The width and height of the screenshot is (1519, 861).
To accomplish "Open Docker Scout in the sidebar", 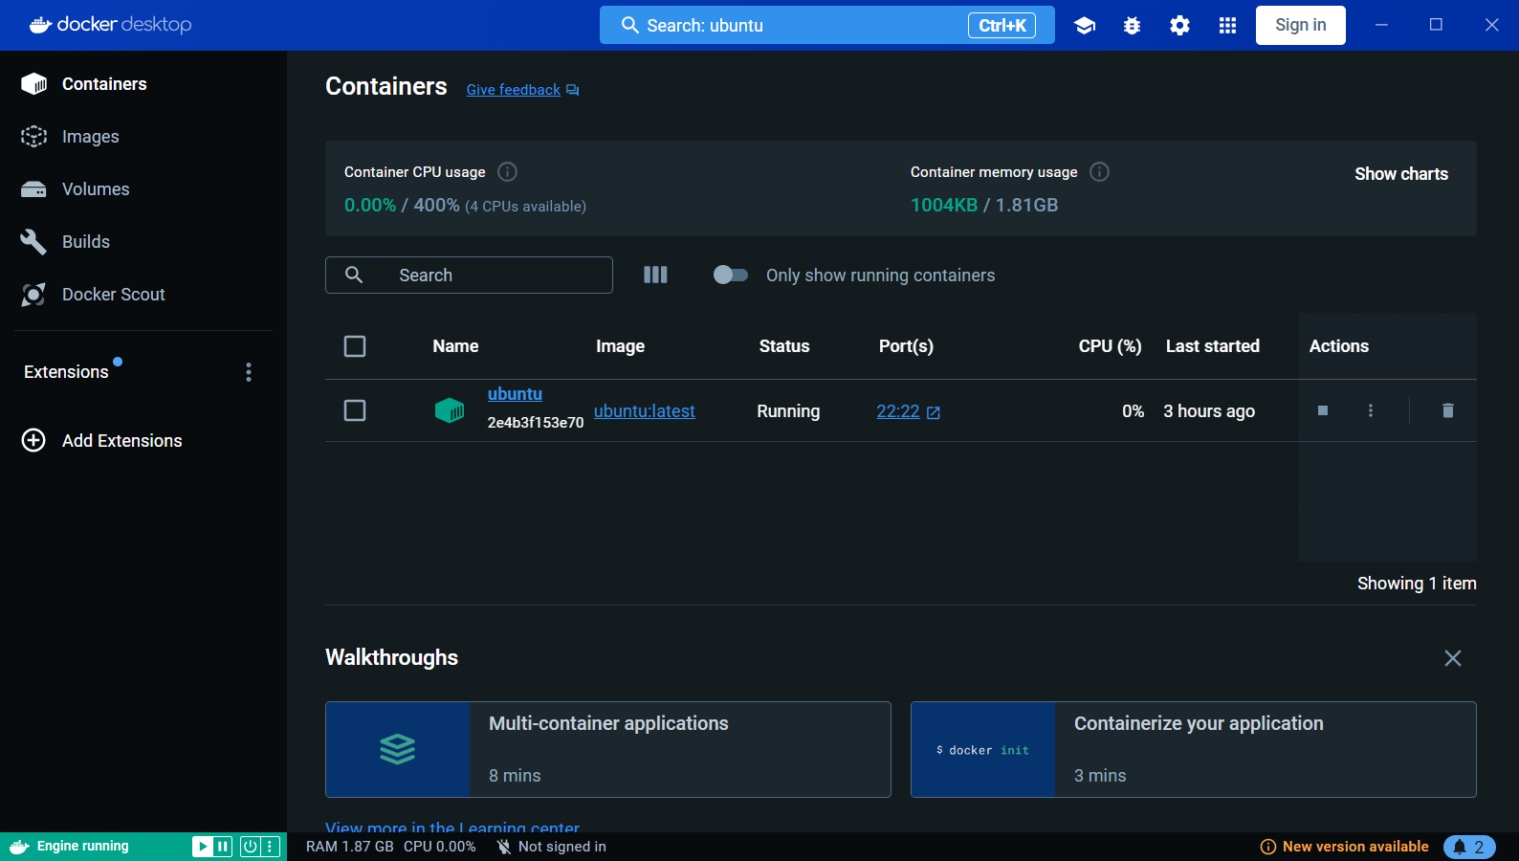I will coord(143,295).
